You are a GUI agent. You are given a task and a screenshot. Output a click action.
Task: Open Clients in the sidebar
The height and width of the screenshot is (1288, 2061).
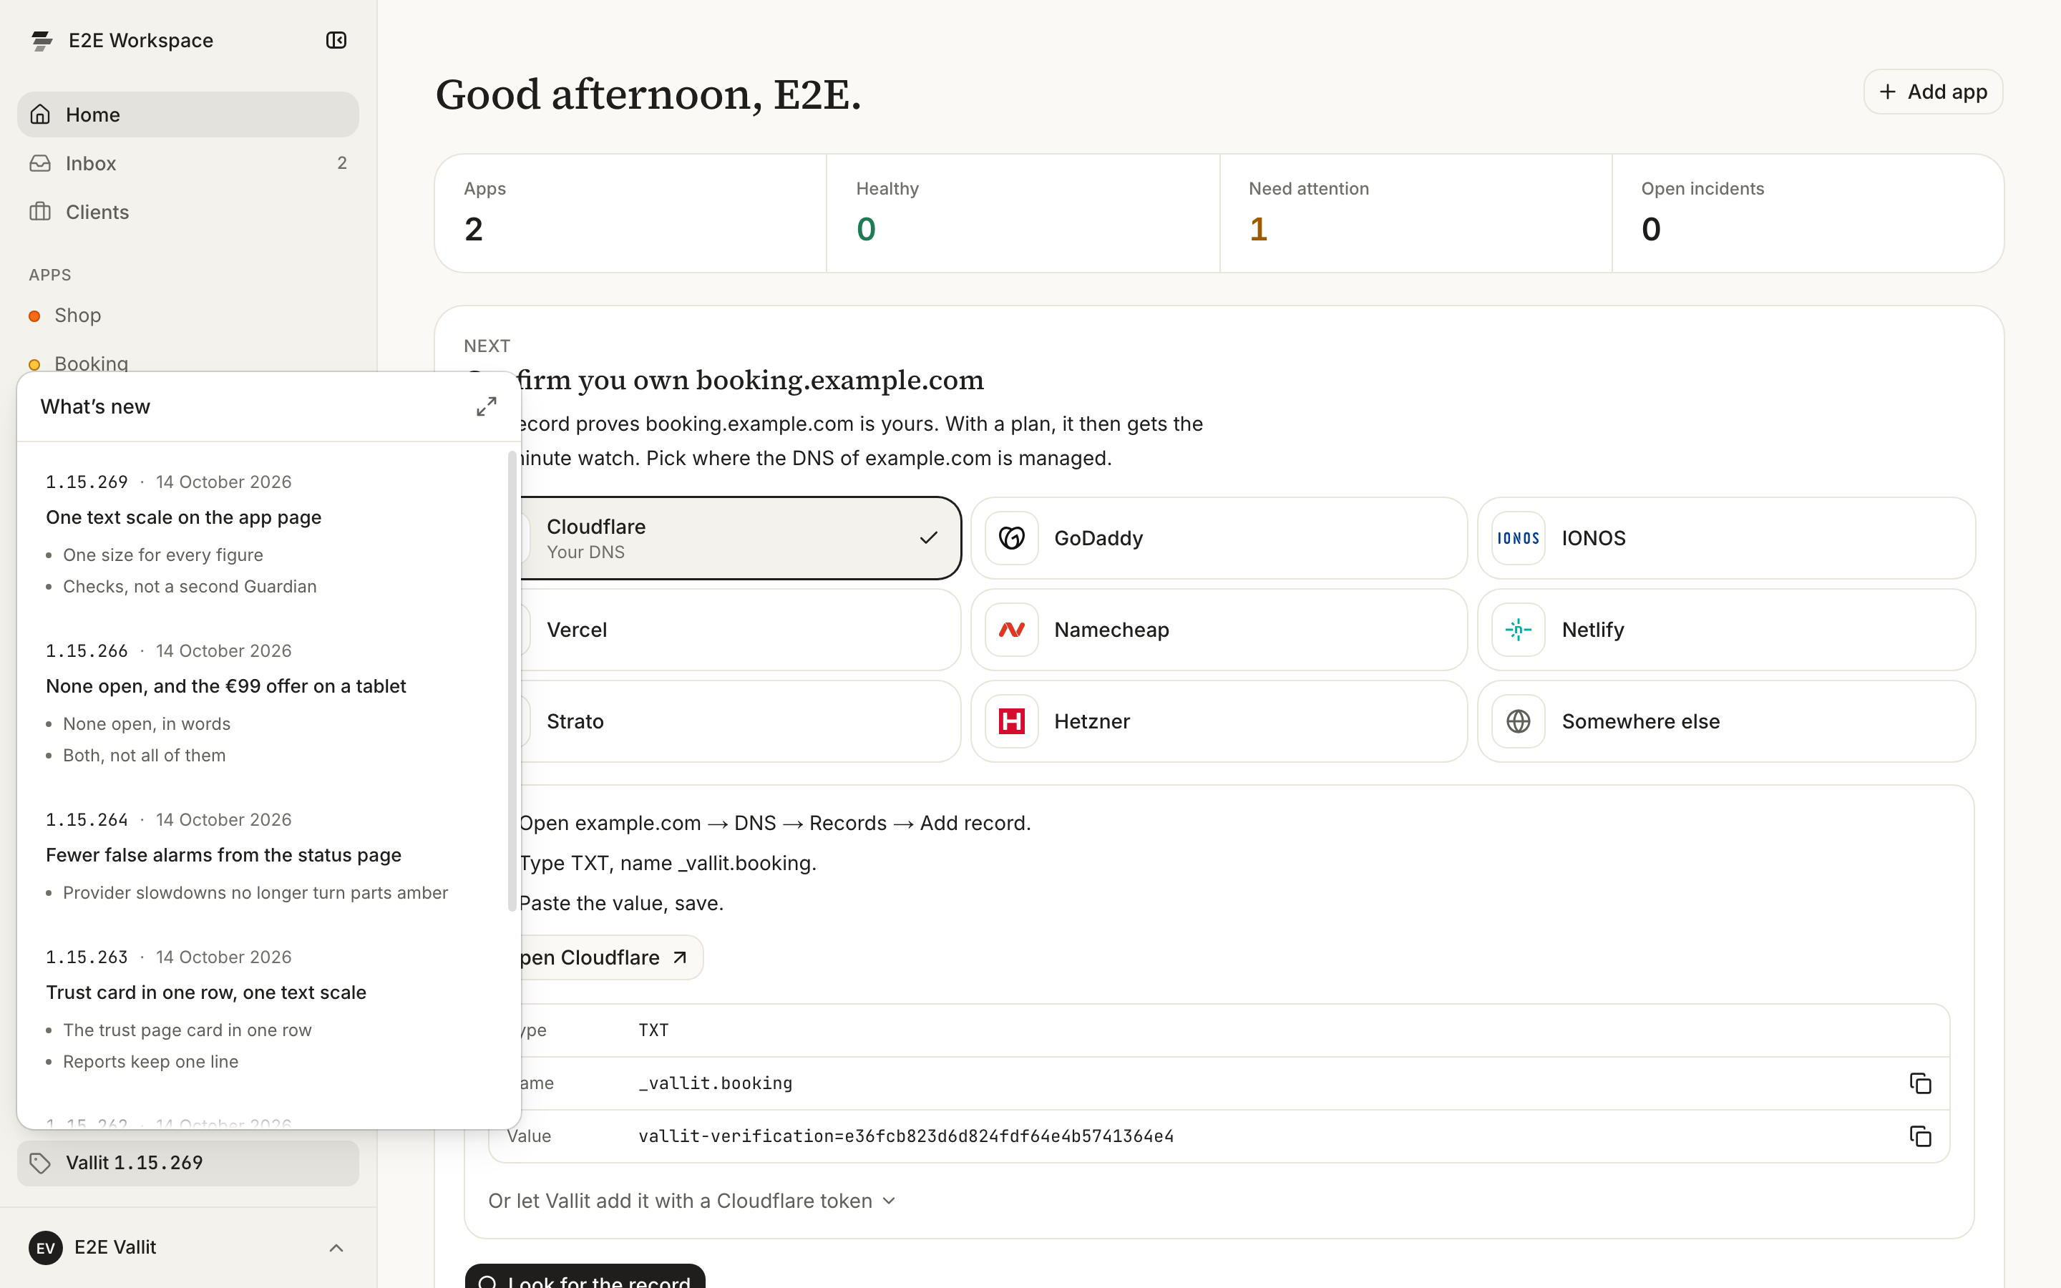click(188, 211)
